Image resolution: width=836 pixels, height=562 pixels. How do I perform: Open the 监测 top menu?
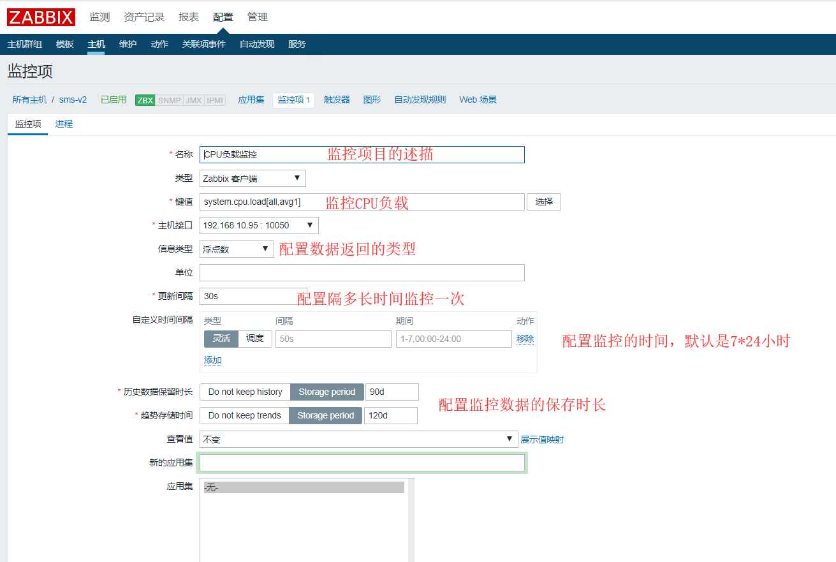click(100, 17)
